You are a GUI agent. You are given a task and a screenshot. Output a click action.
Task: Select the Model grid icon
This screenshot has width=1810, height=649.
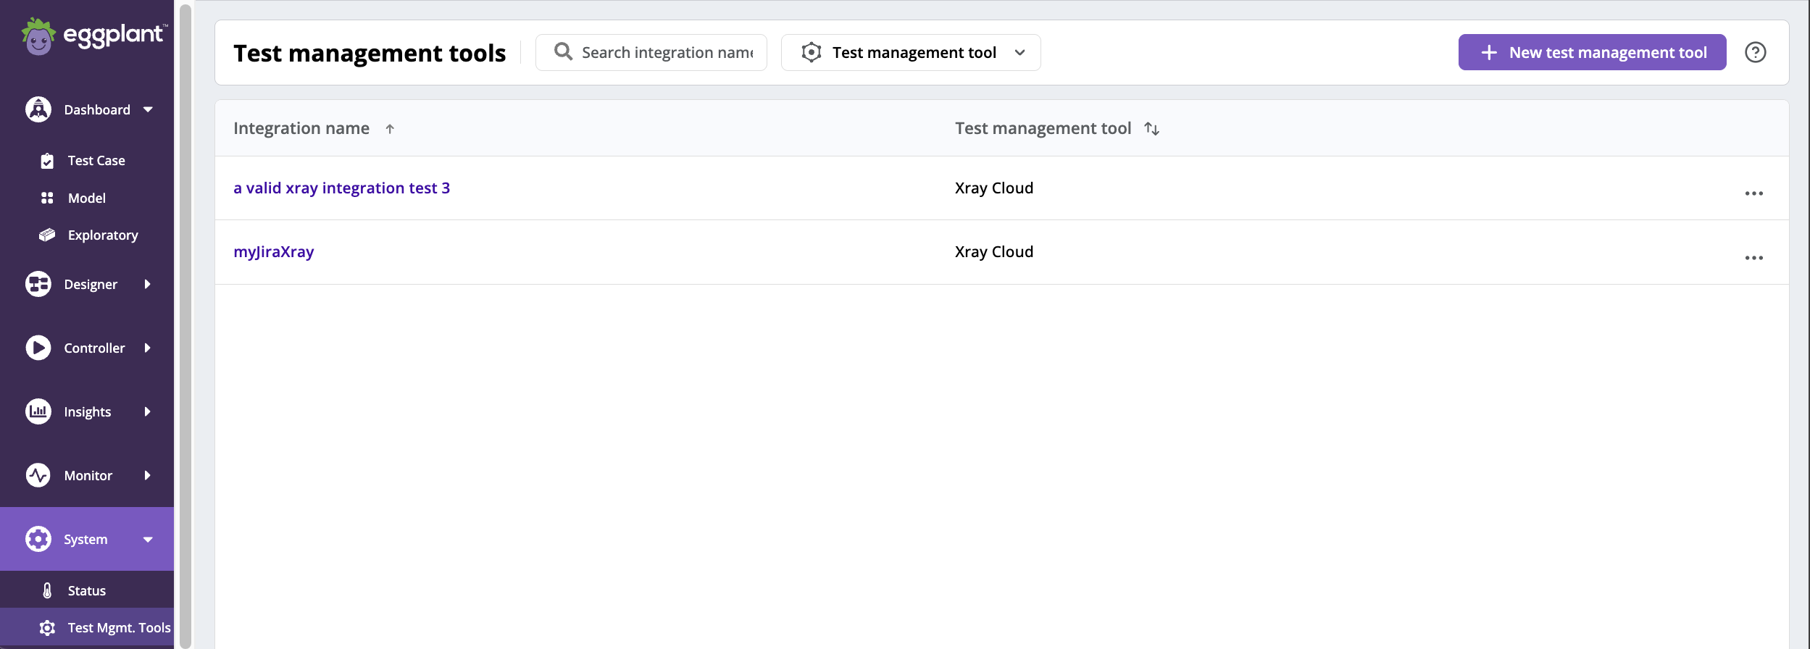[x=47, y=198]
